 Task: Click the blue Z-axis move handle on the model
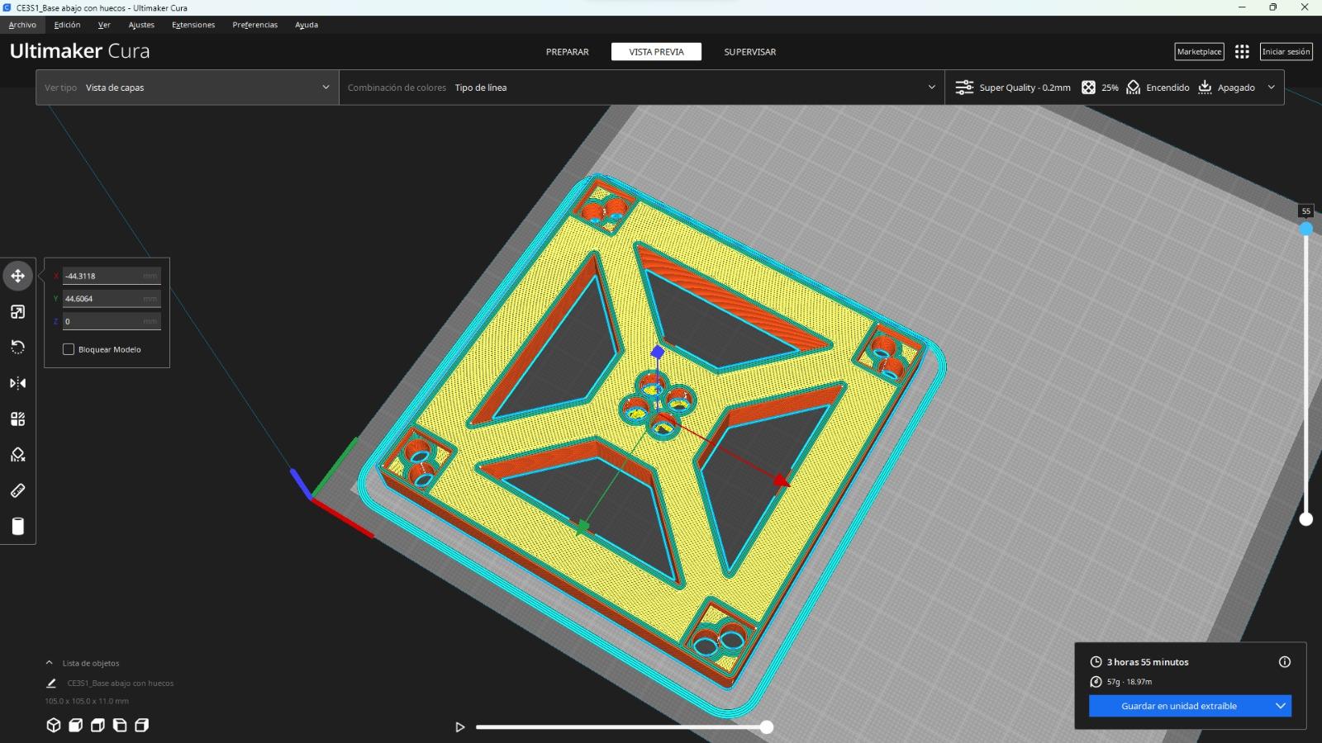pos(658,353)
